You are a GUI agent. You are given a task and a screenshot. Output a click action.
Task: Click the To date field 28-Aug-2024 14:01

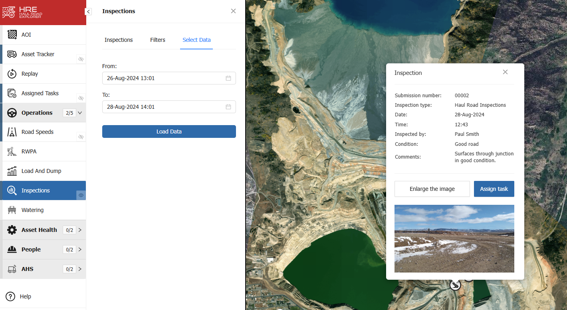coord(169,107)
